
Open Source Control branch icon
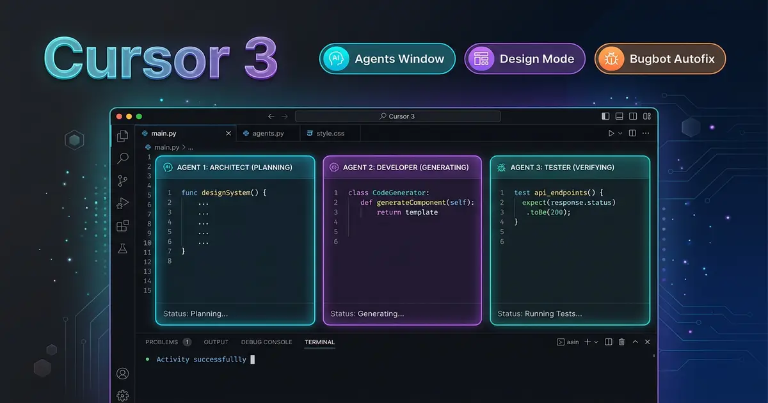point(122,181)
